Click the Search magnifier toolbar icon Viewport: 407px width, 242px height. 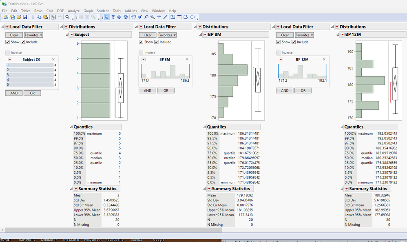pos(67,17)
